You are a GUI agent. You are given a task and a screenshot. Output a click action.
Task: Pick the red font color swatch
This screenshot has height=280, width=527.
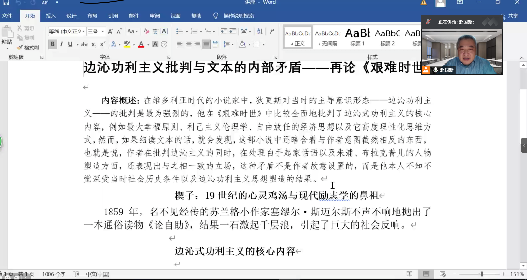click(141, 44)
